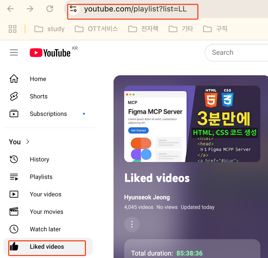Screen dimensions: 268x258
Task: Click the Shorts icon in the sidebar
Action: point(14,96)
